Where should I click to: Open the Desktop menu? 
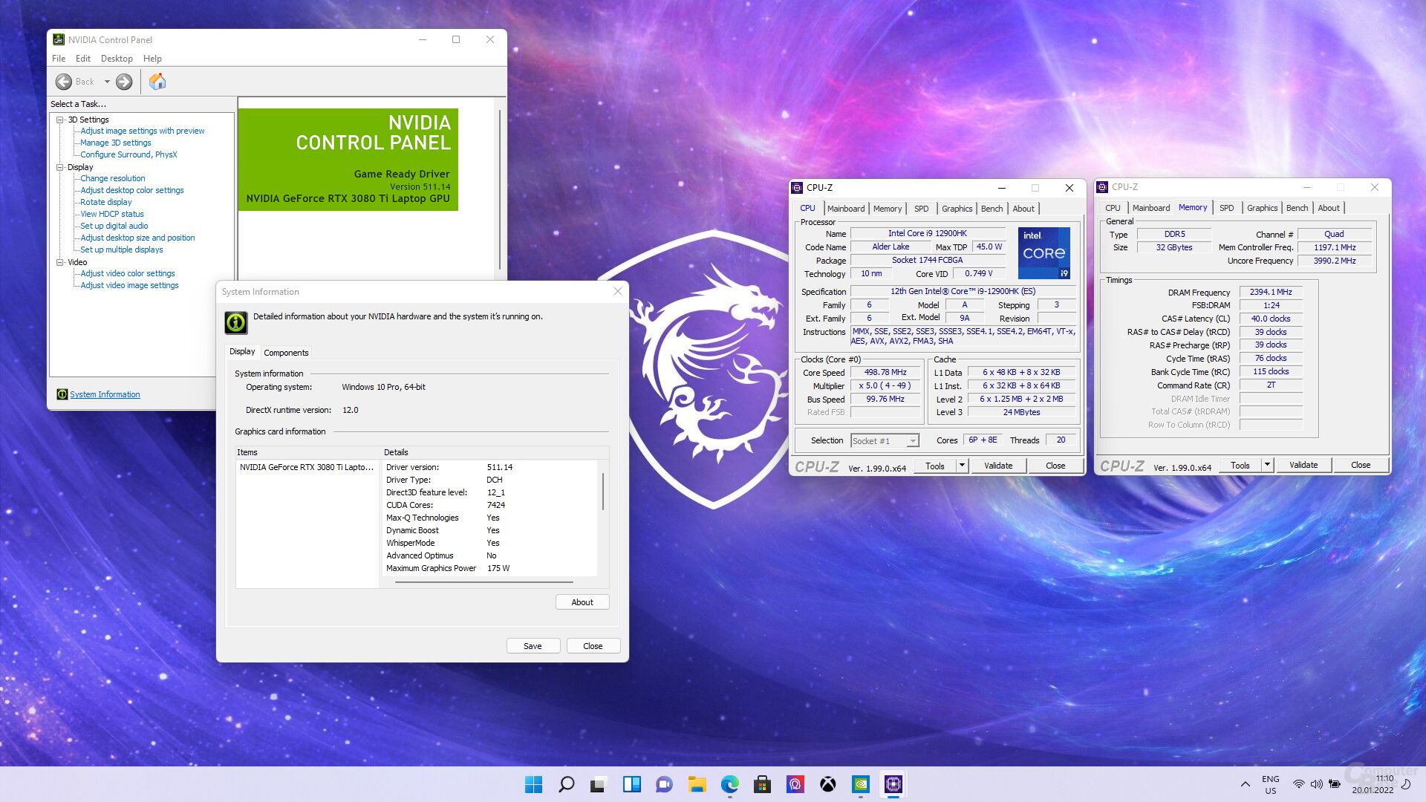pyautogui.click(x=117, y=59)
